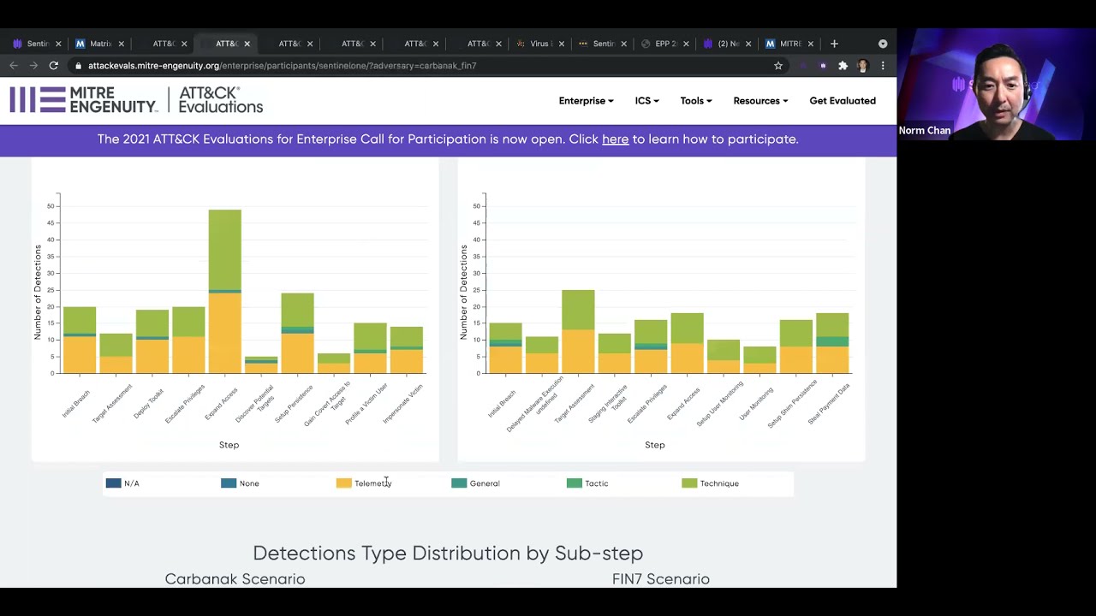This screenshot has height=616, width=1096.
Task: Close the Matrix tab
Action: (x=121, y=44)
